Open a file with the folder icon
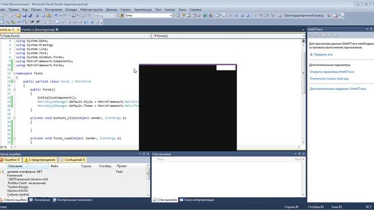 click(18, 16)
